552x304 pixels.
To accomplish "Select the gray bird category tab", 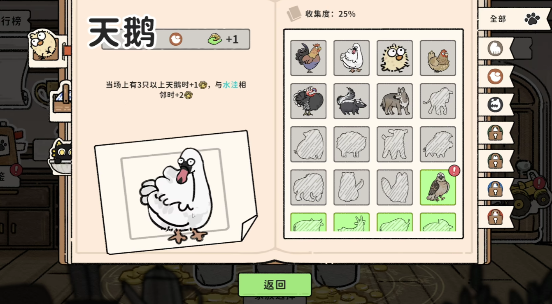I will [496, 49].
